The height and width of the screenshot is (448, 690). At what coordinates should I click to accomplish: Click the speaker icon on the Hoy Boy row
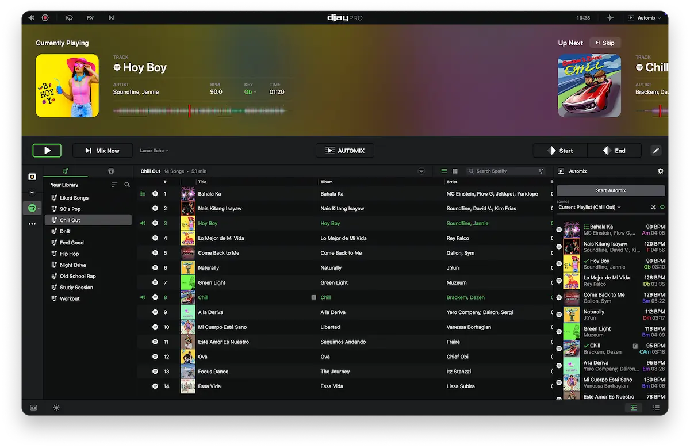tap(143, 224)
